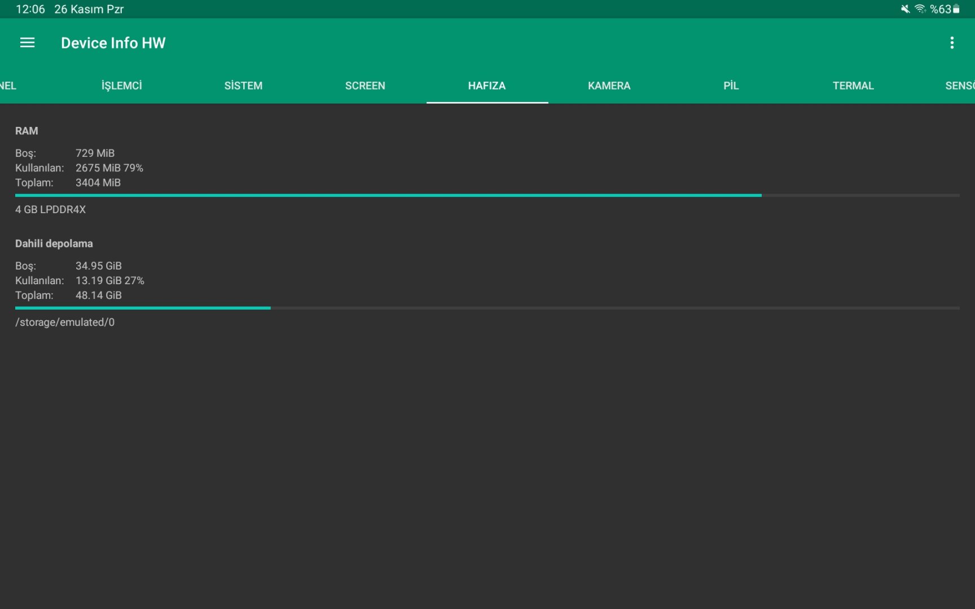975x609 pixels.
Task: Click the internal storage usage bar
Action: pyautogui.click(x=487, y=308)
